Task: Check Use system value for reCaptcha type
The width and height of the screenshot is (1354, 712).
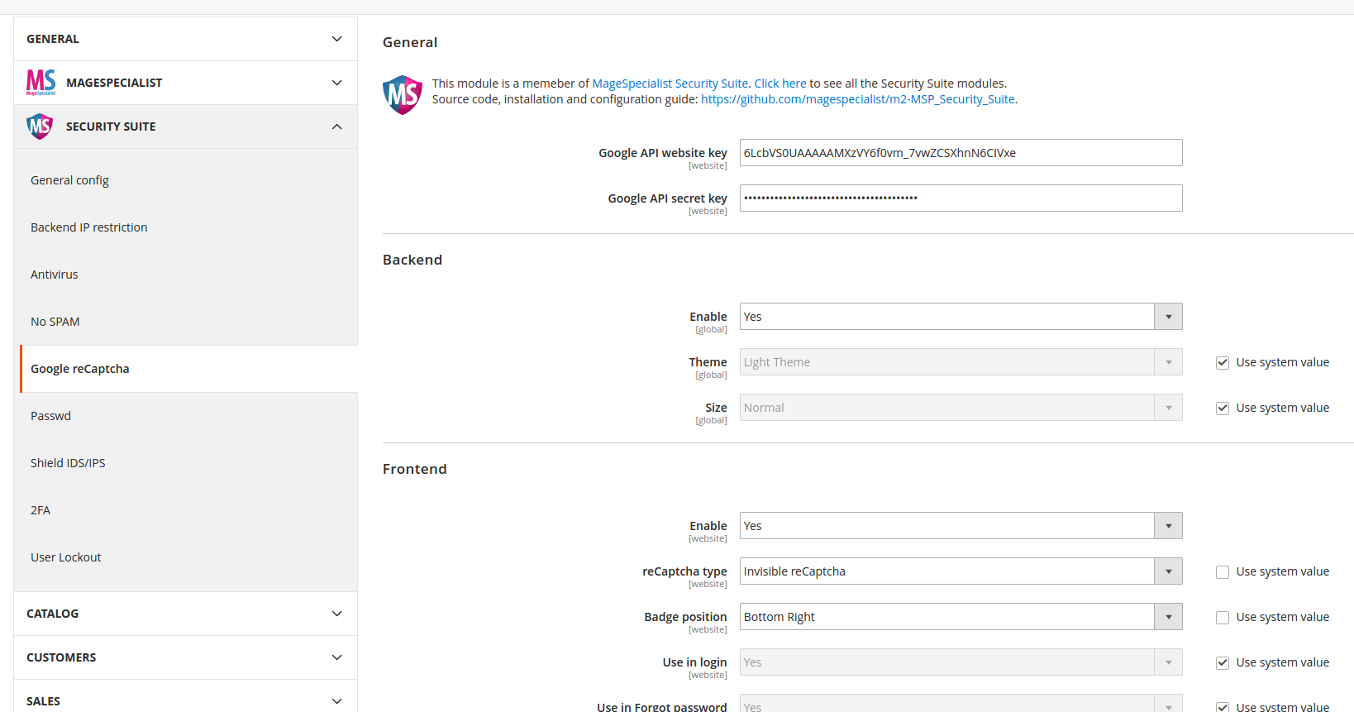Action: 1223,572
